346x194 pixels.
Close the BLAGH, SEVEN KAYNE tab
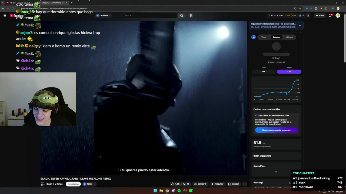[x=67, y=3]
